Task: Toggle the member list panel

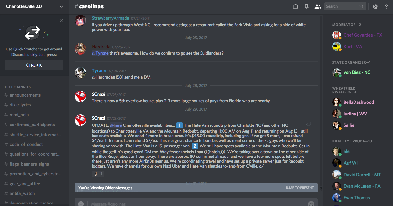Action: pos(318,6)
